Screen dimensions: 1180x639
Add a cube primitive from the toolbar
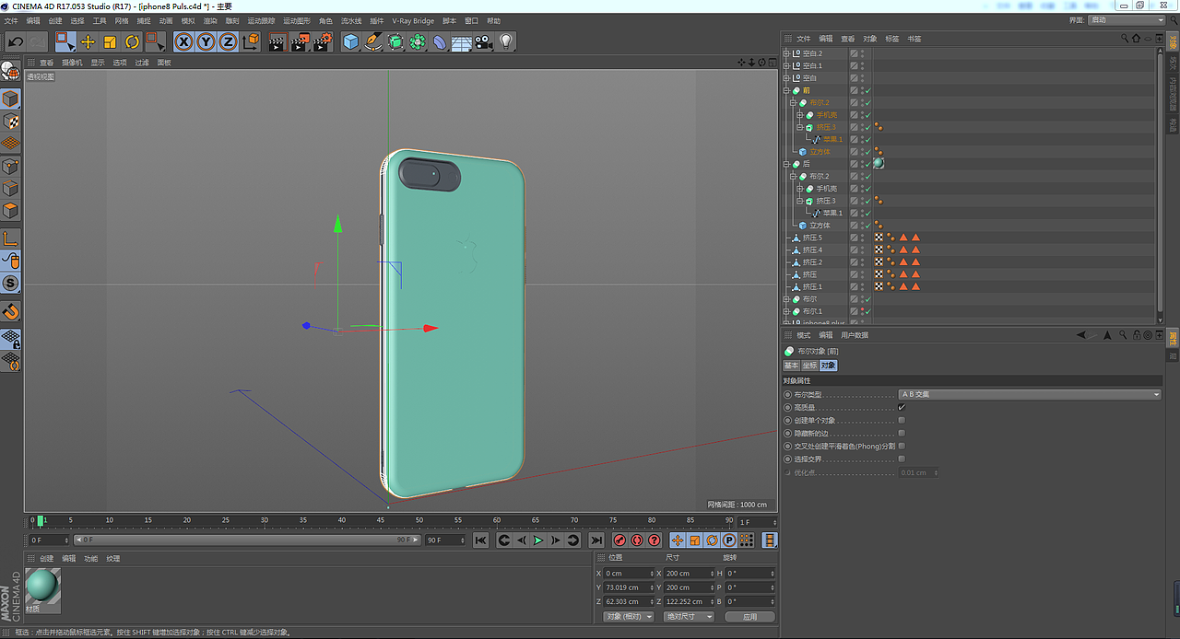coord(350,41)
